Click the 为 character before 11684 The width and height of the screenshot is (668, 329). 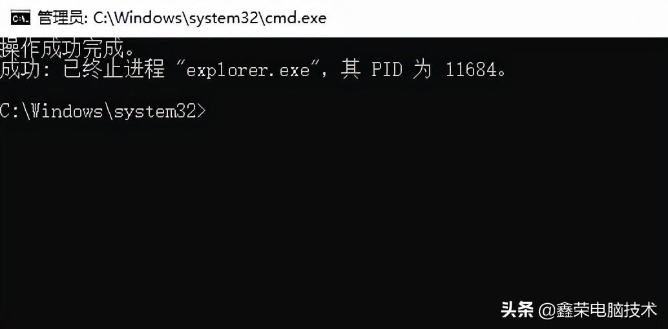(x=423, y=70)
